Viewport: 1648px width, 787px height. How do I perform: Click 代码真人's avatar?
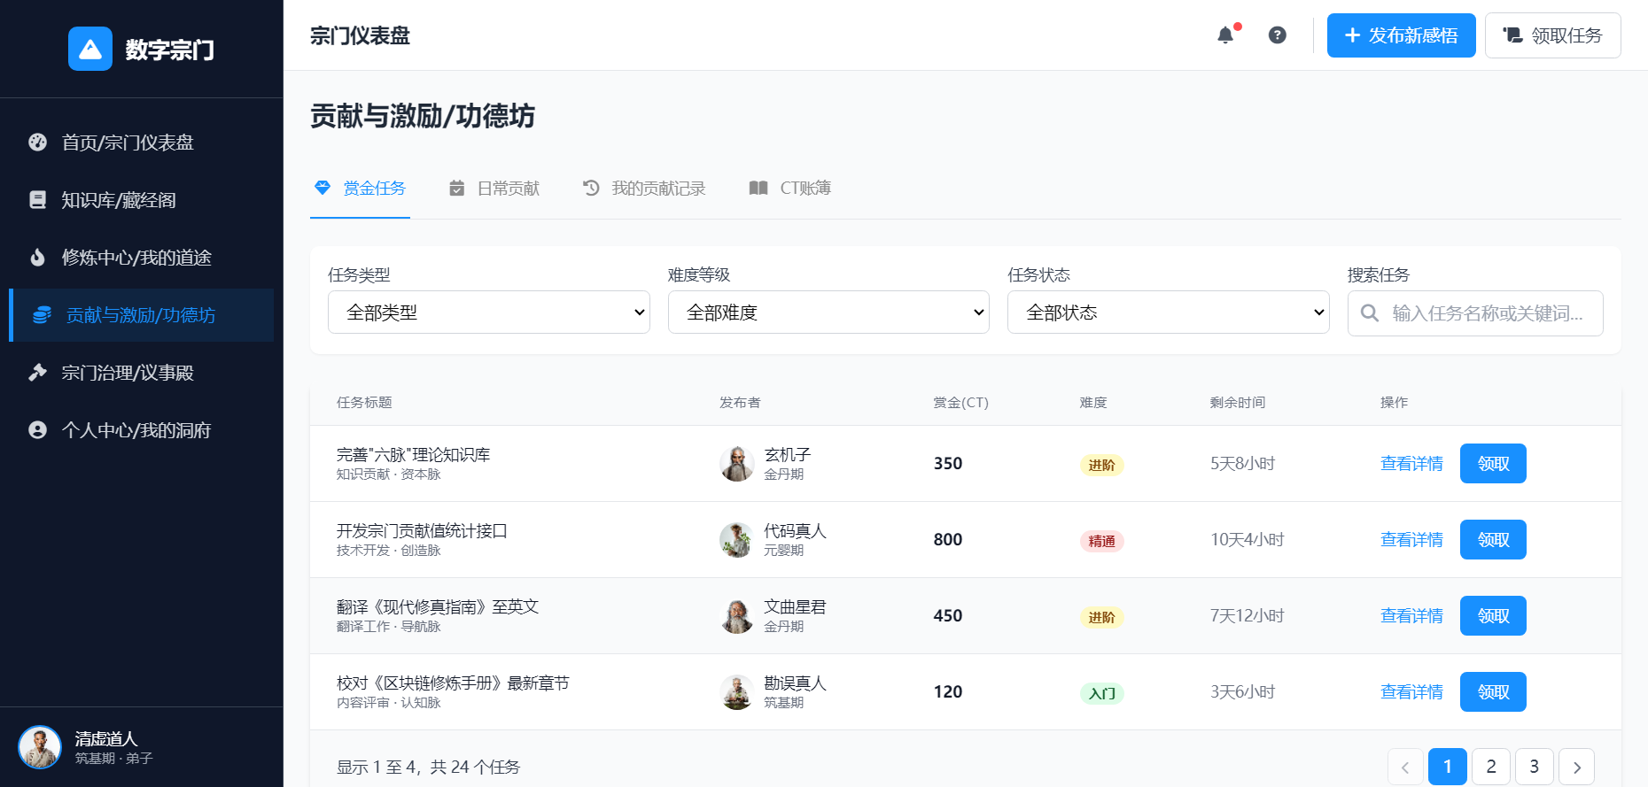click(x=737, y=540)
